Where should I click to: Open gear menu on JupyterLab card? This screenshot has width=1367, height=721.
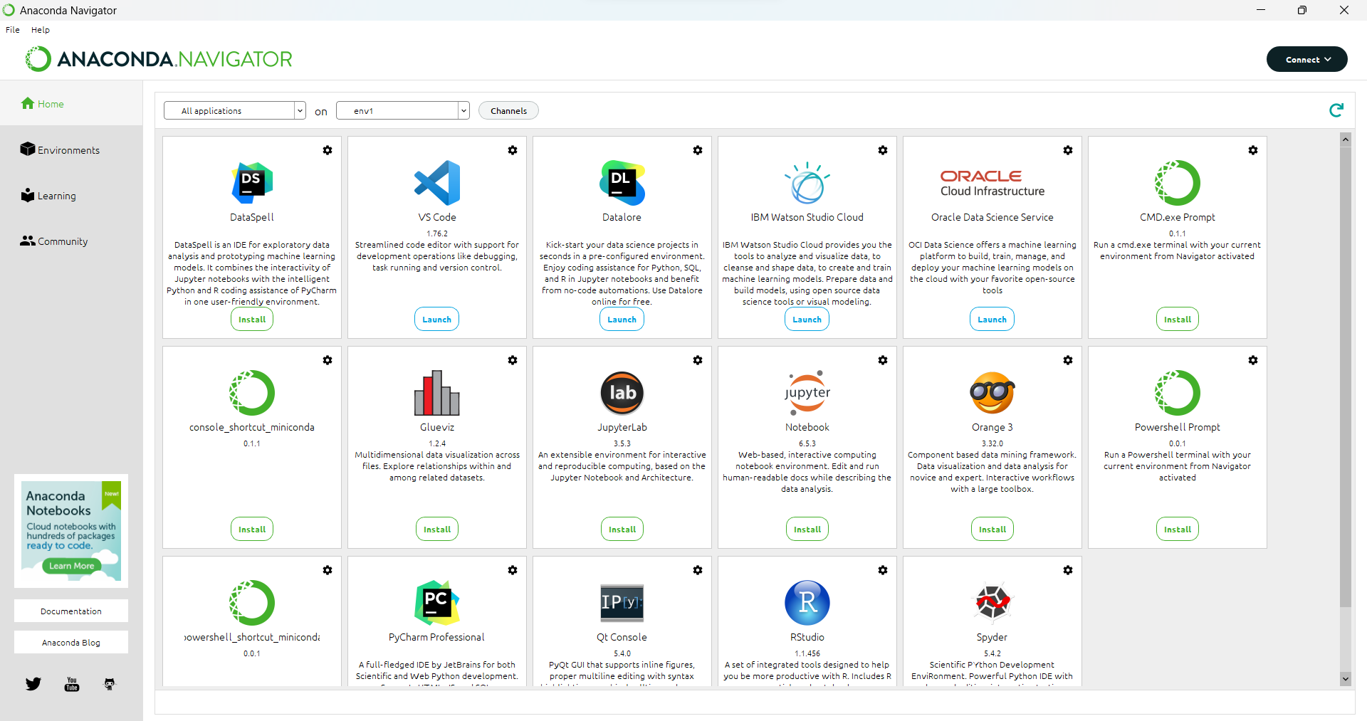[698, 360]
